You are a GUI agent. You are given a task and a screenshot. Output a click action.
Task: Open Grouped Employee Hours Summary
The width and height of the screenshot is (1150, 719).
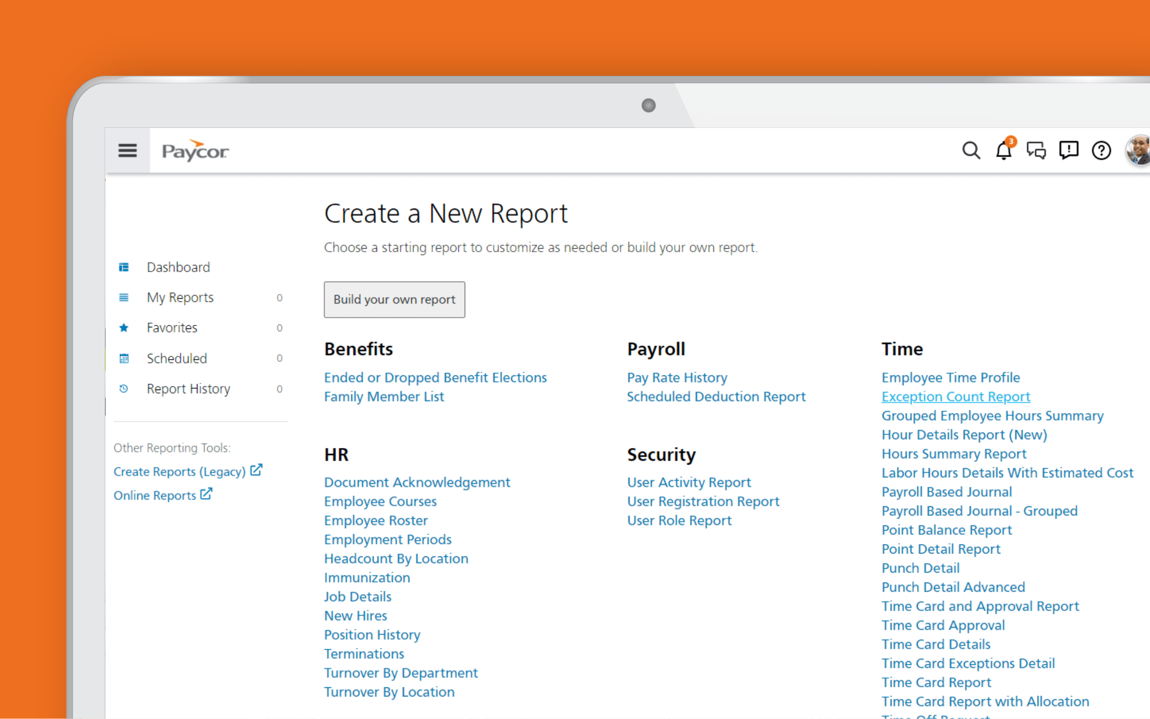click(993, 416)
